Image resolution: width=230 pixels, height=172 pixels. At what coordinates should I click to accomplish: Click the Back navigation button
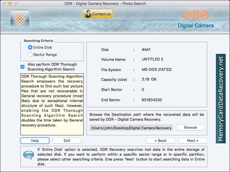tap(160, 140)
